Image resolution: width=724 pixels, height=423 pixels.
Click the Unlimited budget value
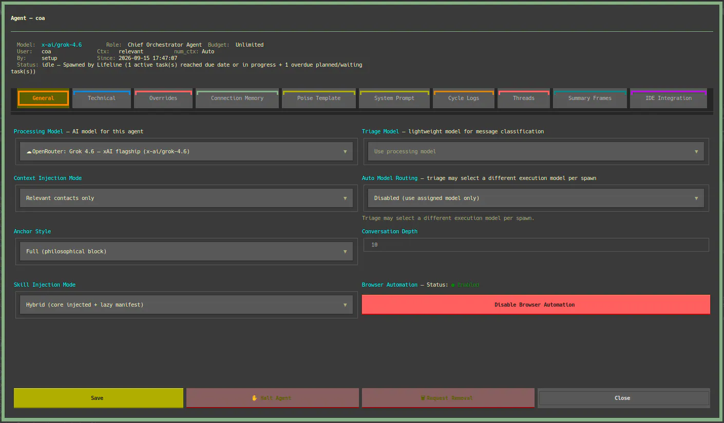[250, 45]
